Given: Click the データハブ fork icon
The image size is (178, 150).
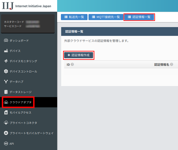Looking at the screenshot, I should click(x=6, y=82).
